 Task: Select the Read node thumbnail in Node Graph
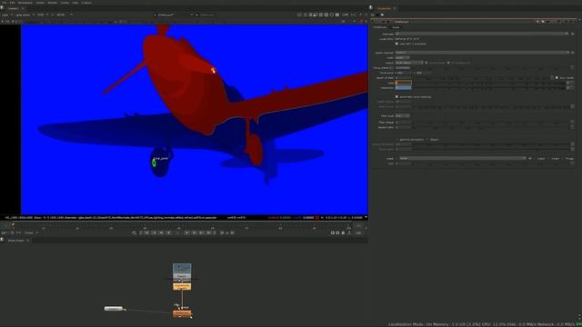pos(182,272)
